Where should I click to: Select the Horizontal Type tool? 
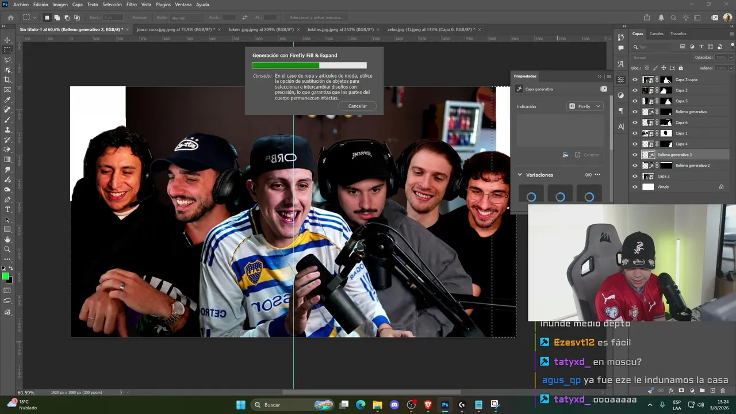click(x=7, y=209)
